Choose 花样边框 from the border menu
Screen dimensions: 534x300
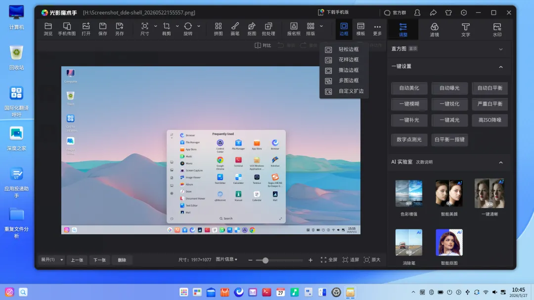[x=344, y=60]
